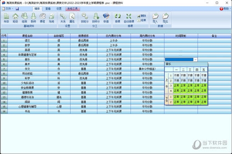Toggle Thursday morning period 4 正常 cell
Viewport: 232px width, 154px height.
[197, 91]
